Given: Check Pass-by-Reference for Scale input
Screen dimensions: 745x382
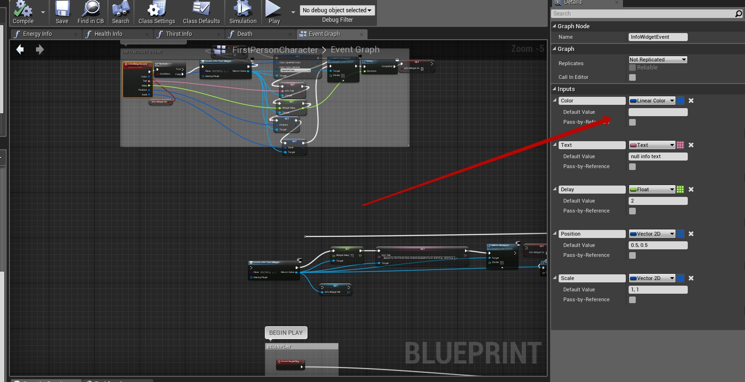Looking at the screenshot, I should (632, 300).
